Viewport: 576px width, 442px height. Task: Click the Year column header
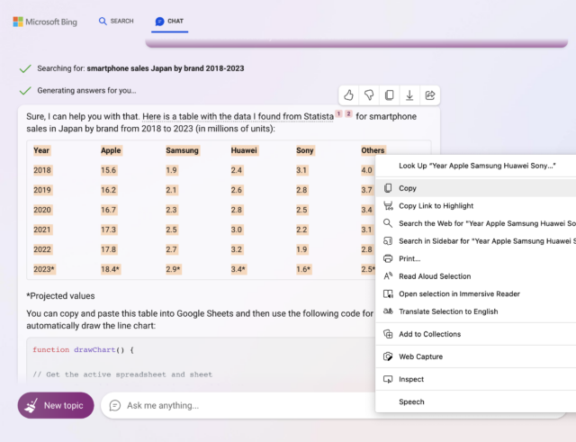[x=41, y=150]
